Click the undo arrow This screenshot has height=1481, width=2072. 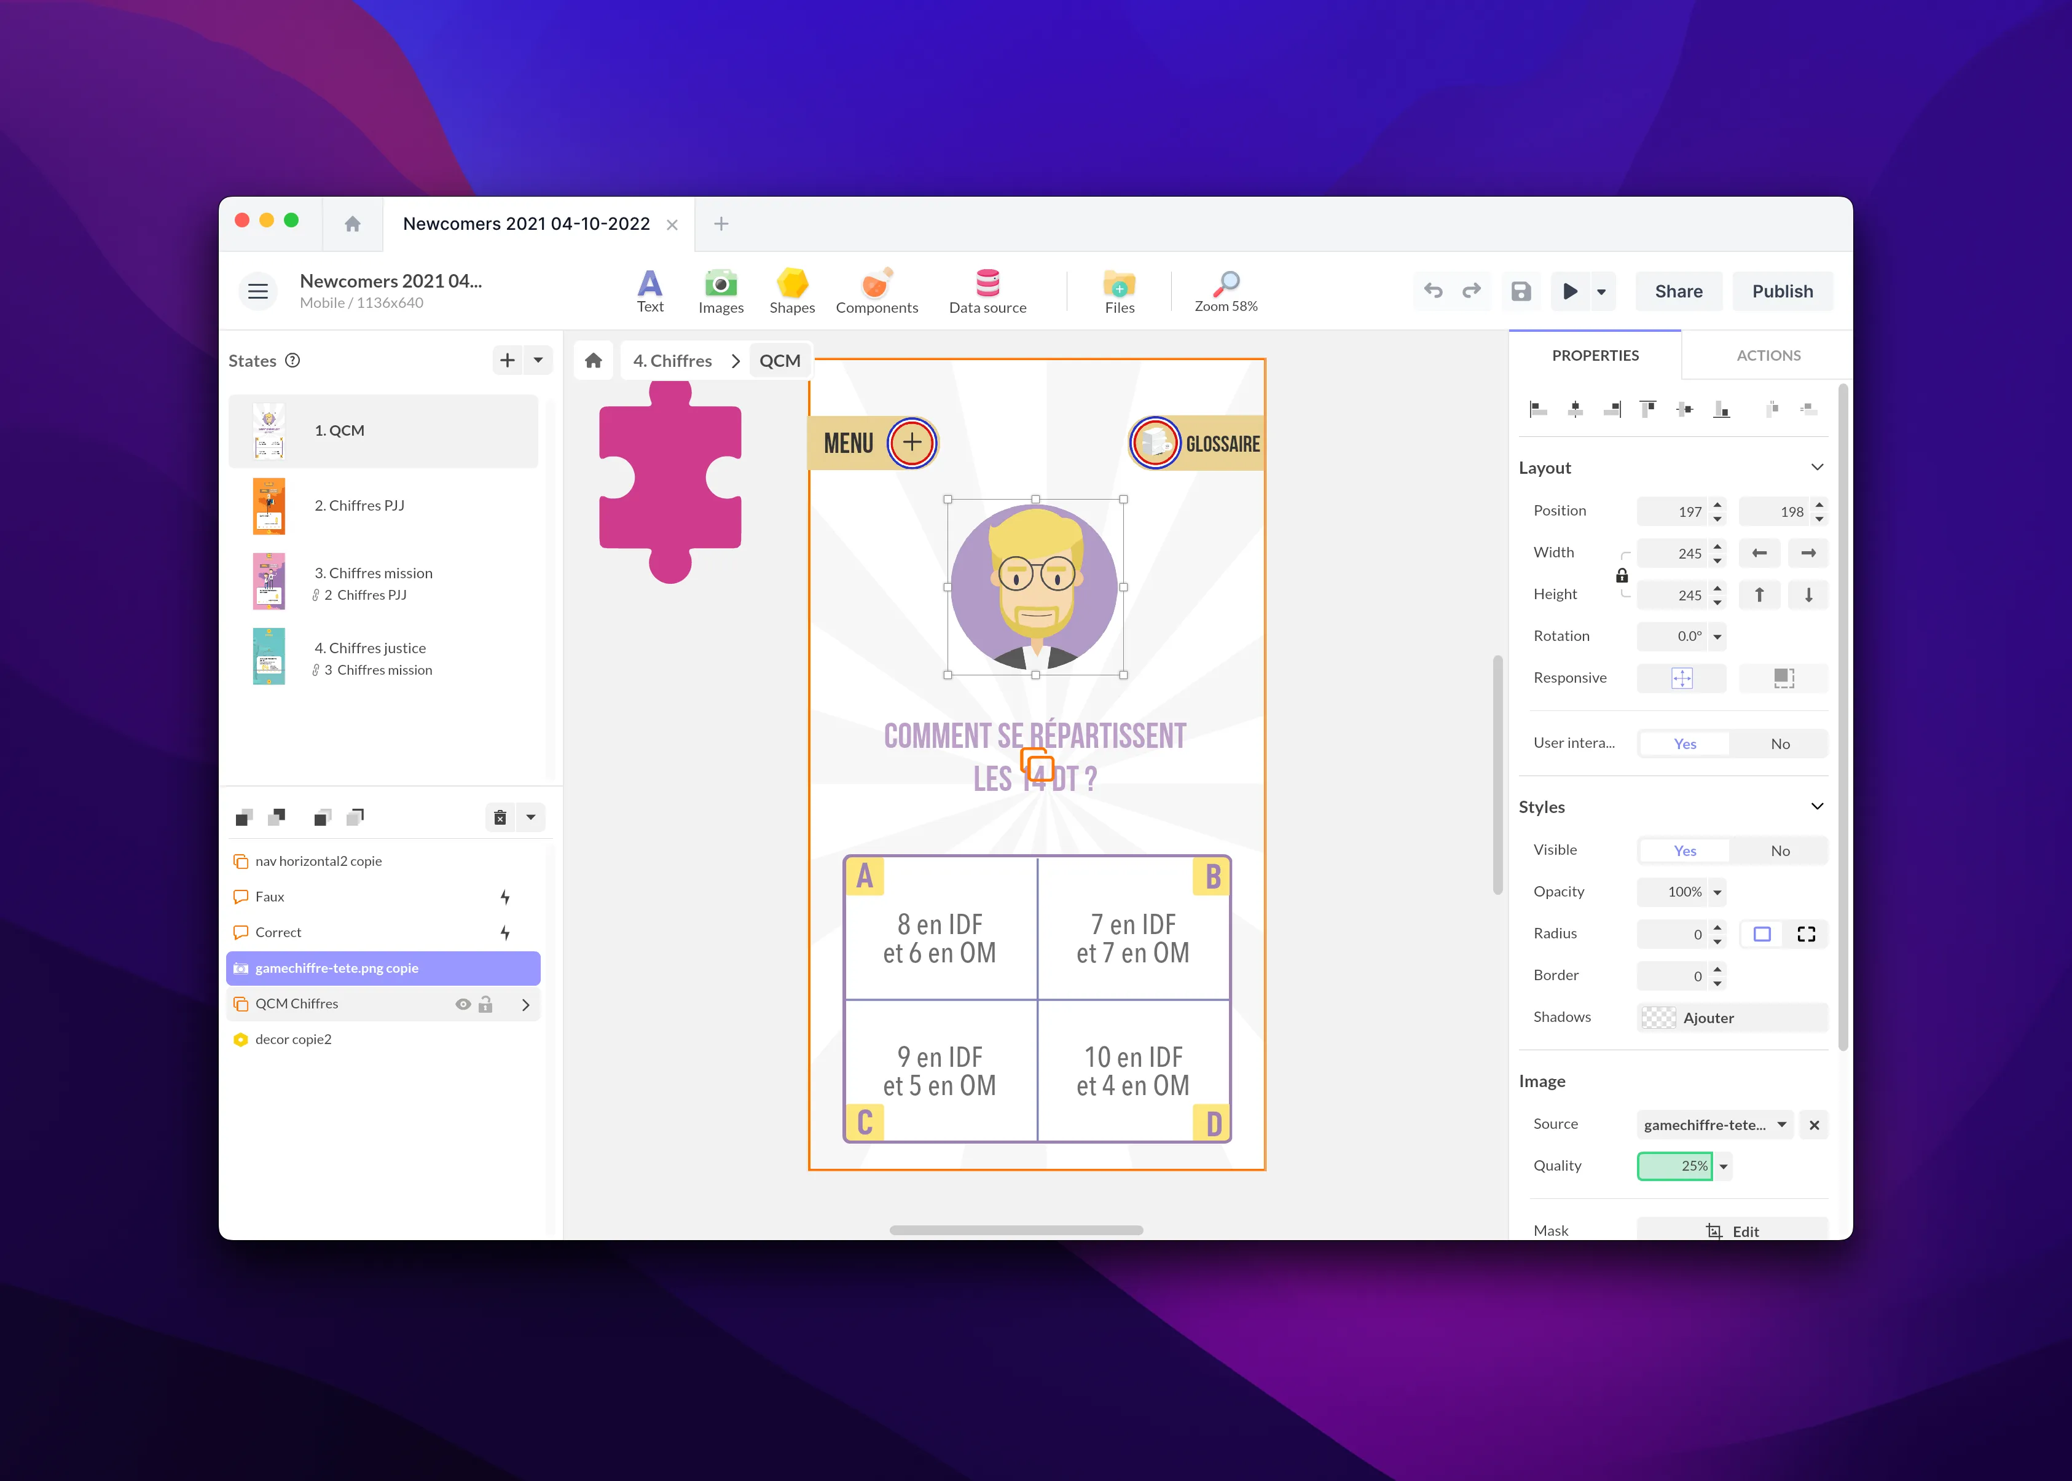point(1433,291)
